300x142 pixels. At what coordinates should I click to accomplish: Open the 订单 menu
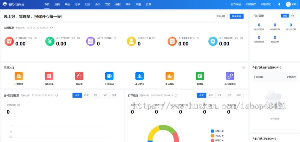click(77, 4)
